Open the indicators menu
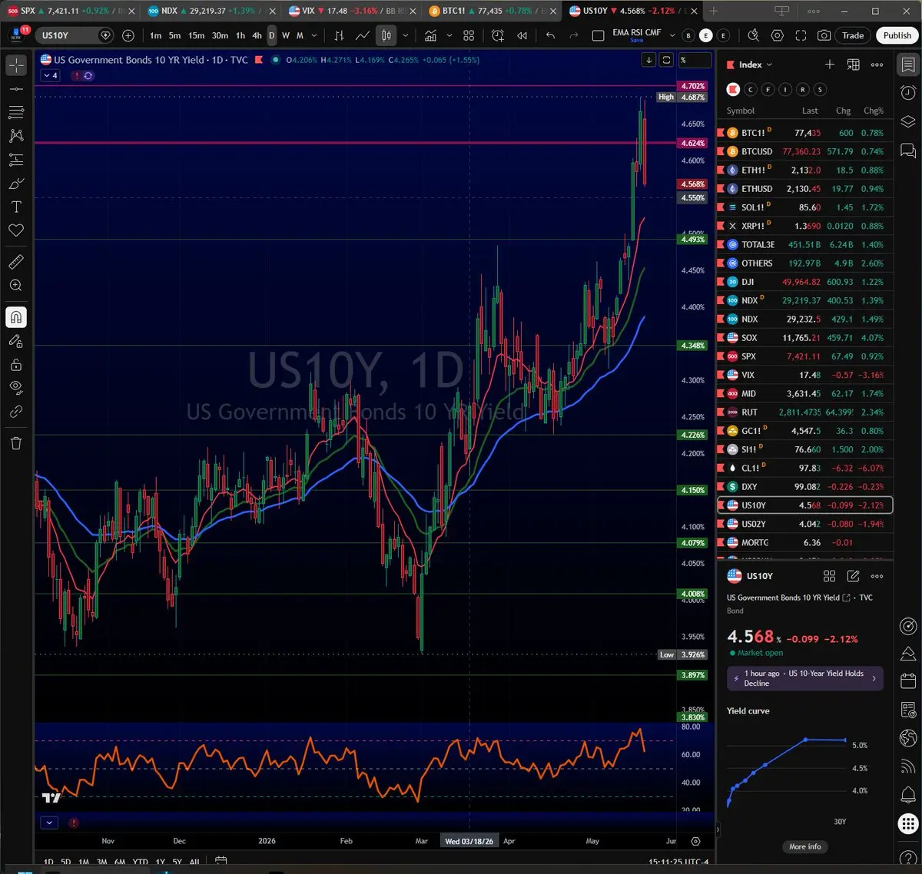 pyautogui.click(x=431, y=35)
